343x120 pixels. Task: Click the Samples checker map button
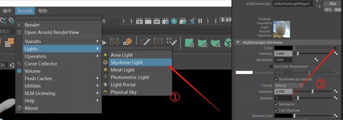tap(336, 98)
